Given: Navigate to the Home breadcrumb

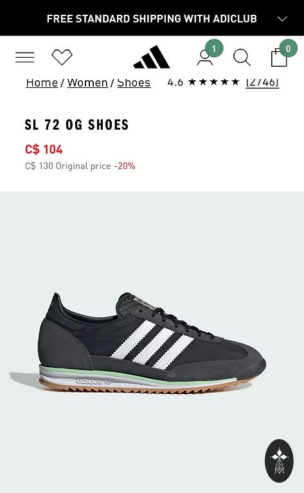Looking at the screenshot, I should coord(42,83).
